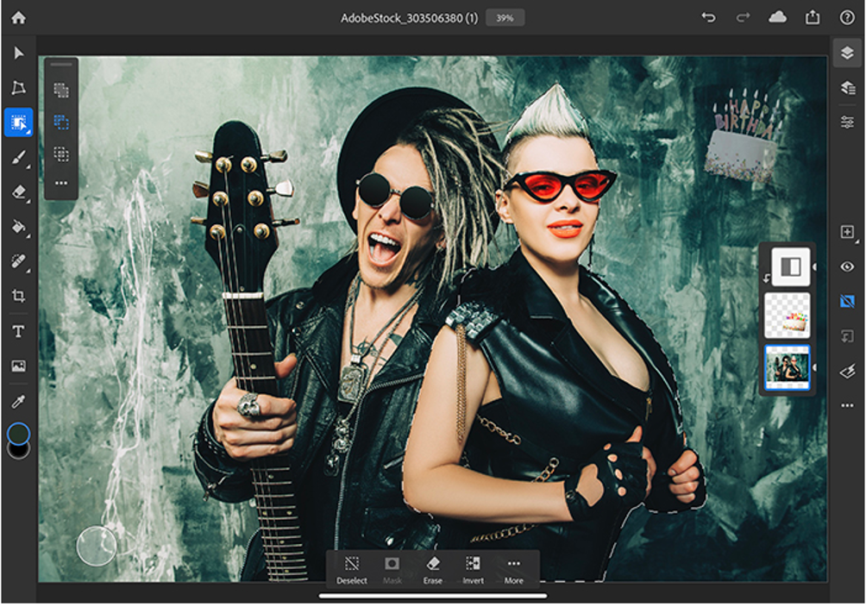Expand selection options three-dot menu

(61, 184)
